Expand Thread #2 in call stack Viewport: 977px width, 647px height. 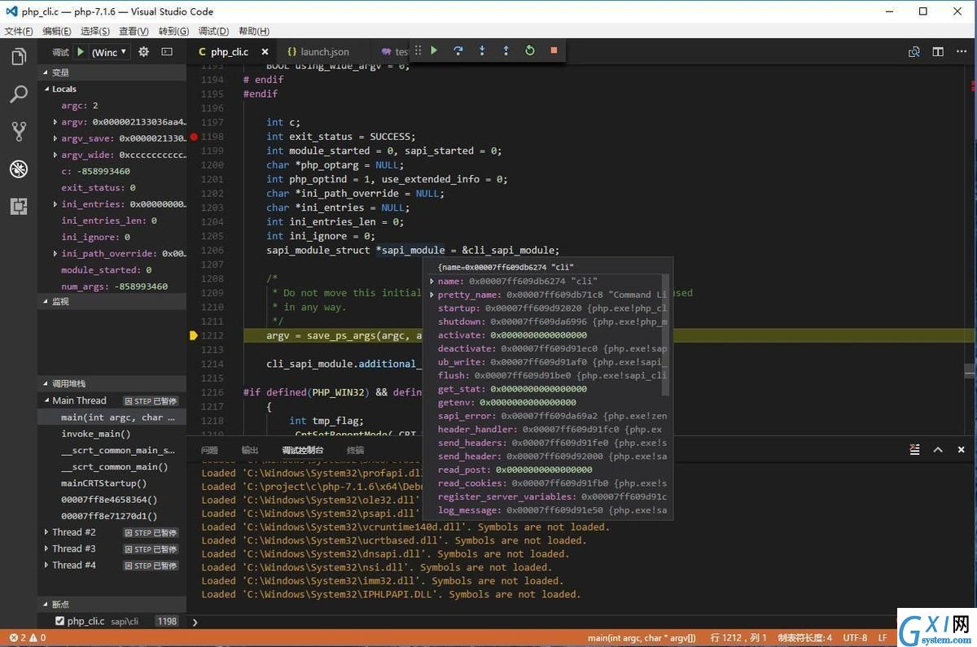(x=46, y=532)
